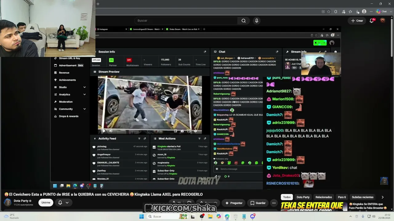The height and width of the screenshot is (221, 394).
Task: Pop out the Mod Actions panel
Action: point(205,139)
